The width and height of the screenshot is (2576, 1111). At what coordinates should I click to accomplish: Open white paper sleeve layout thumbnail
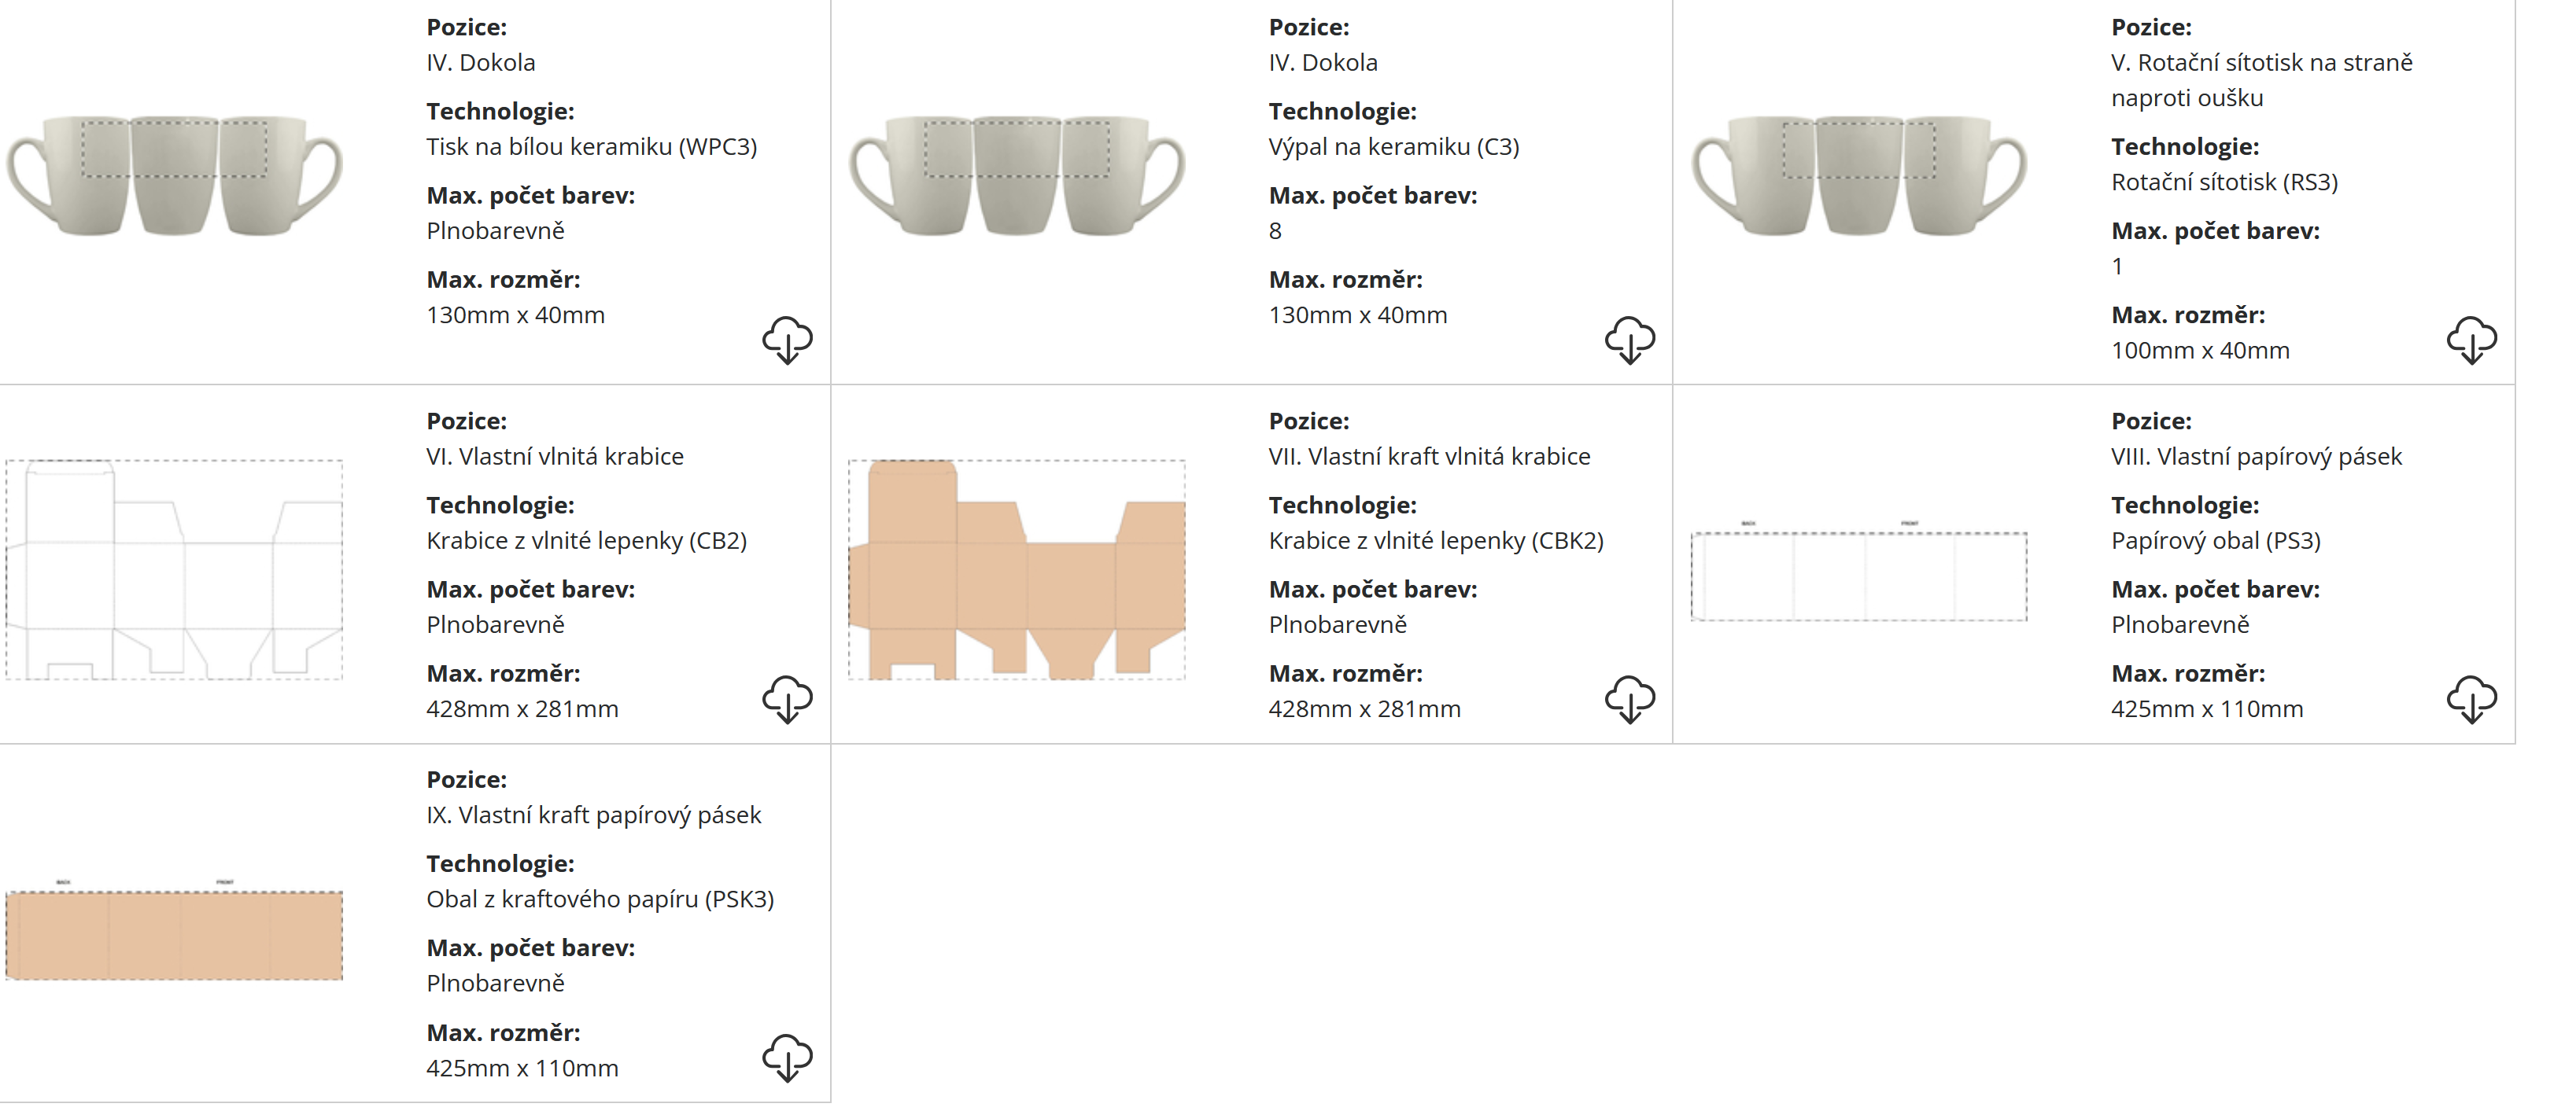[1858, 576]
